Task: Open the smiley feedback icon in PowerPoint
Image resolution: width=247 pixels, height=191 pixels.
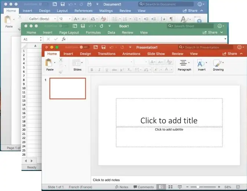Action: 239,47
